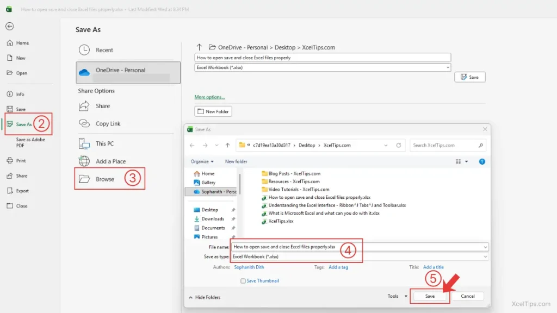Enable the Save Thumbnail checkbox
The width and height of the screenshot is (557, 313).
pos(242,280)
